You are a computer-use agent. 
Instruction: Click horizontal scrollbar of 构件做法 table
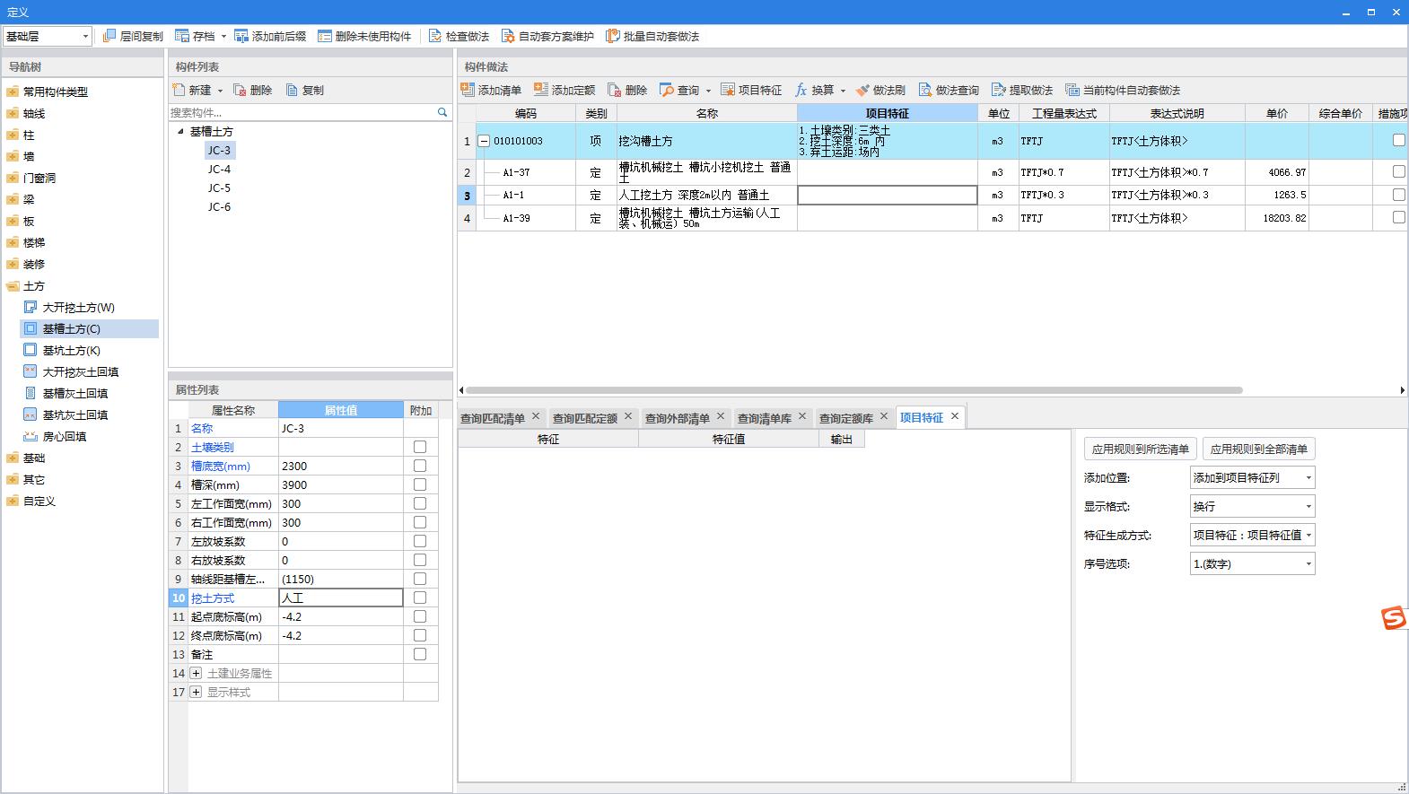[853, 390]
